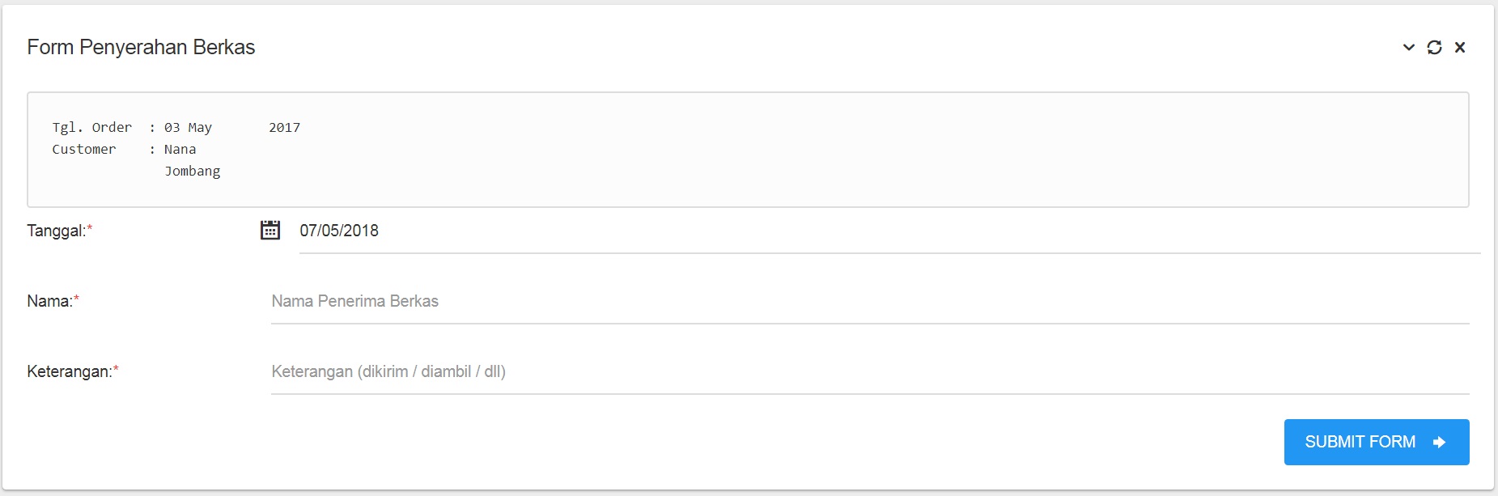The image size is (1498, 496).
Task: Click the Keterangan field label
Action: tap(69, 371)
